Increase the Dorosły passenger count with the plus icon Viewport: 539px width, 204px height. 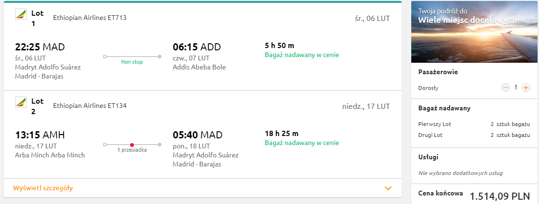point(526,88)
